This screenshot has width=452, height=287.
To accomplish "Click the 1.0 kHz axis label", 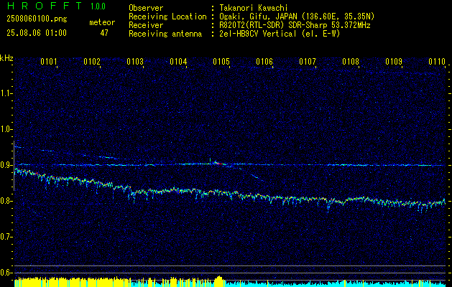I will 6,129.
